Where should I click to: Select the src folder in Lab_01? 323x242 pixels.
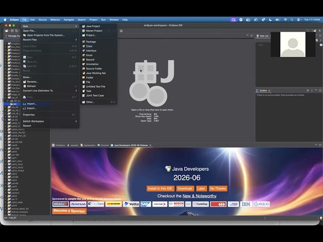(14, 104)
